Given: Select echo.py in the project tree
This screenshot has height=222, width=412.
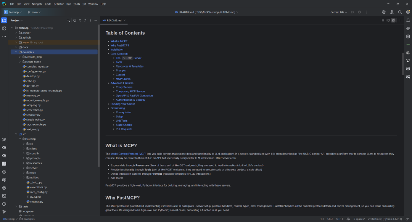Looking at the screenshot, I should pyautogui.click(x=31, y=81).
